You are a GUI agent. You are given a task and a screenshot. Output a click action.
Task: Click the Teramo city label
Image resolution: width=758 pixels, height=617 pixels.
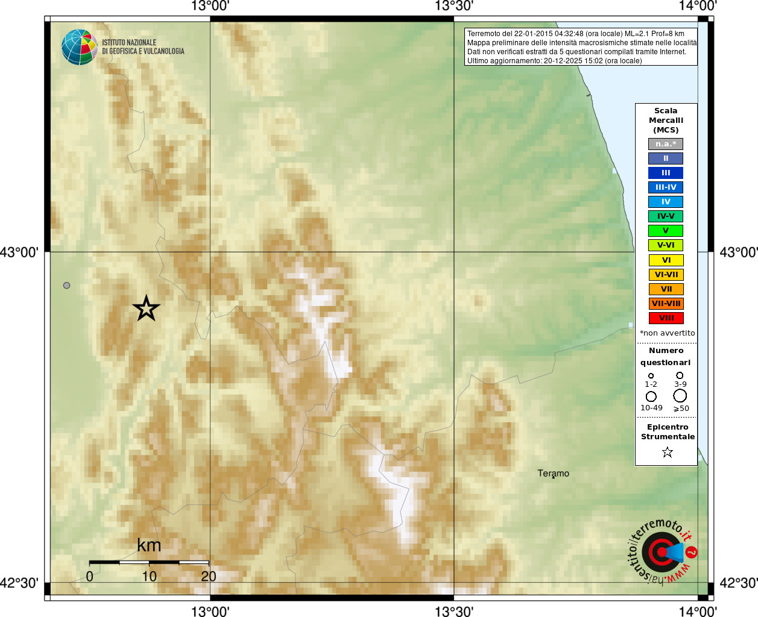(x=553, y=473)
